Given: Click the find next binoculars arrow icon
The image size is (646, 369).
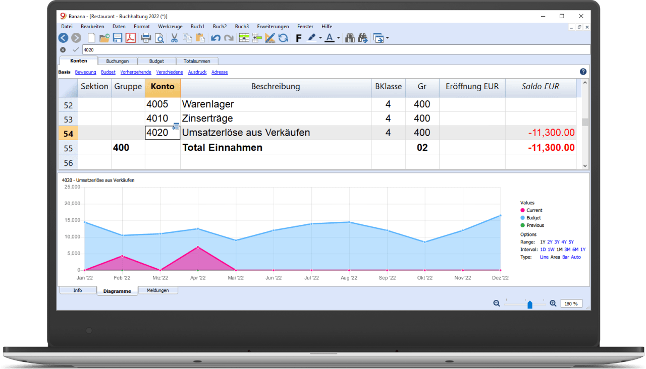Looking at the screenshot, I should coord(362,38).
